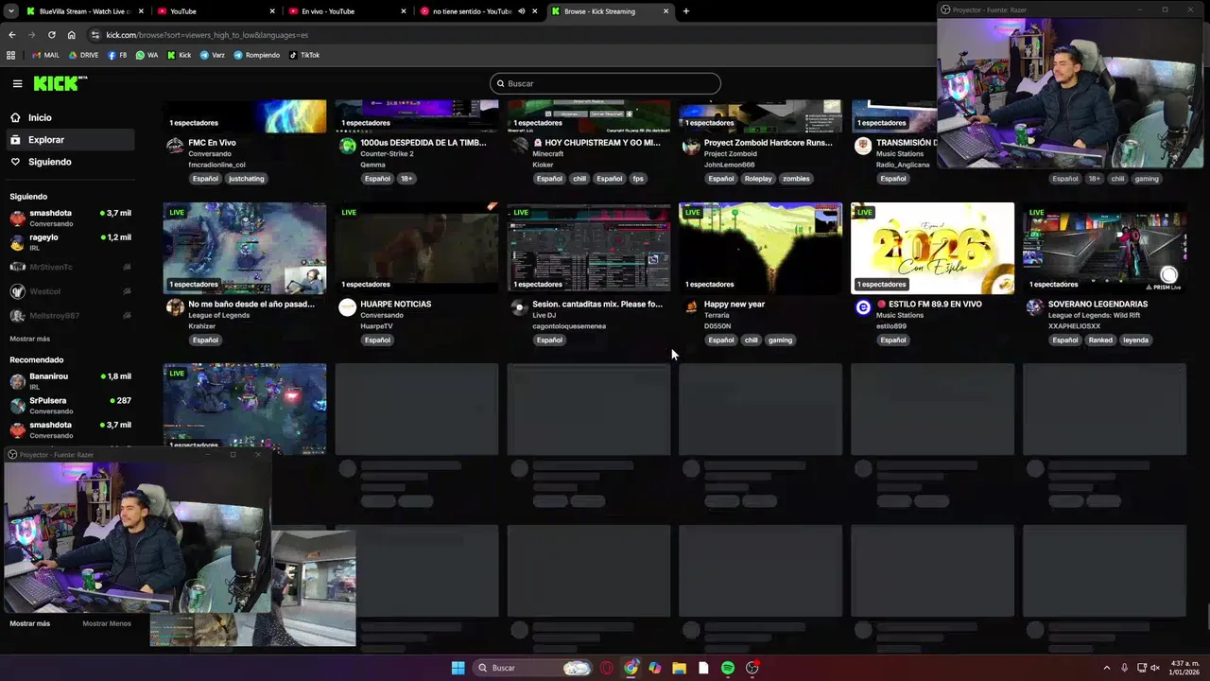Select the zombies tag under Project Zomboid
Viewport: 1210px width, 681px height.
pos(796,179)
